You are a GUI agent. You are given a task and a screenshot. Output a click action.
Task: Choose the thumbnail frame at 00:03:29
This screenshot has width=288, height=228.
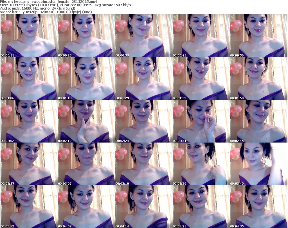coord(201,164)
